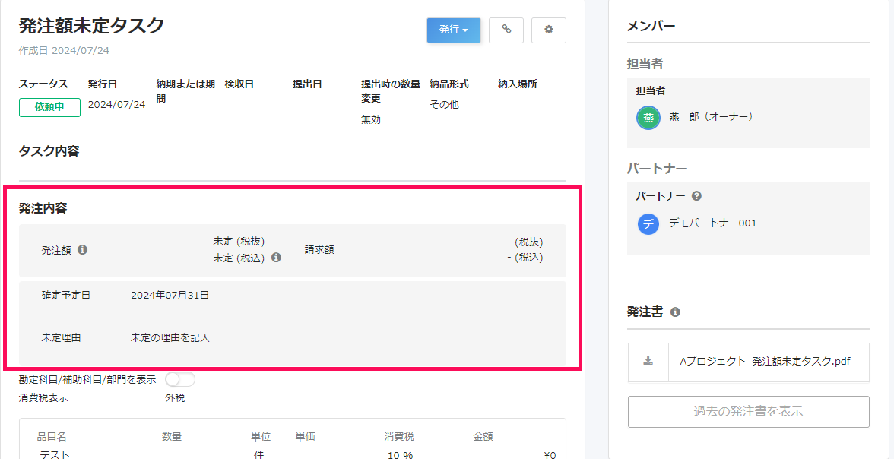Click help icon next to パートナー
The height and width of the screenshot is (459, 894).
[696, 195]
